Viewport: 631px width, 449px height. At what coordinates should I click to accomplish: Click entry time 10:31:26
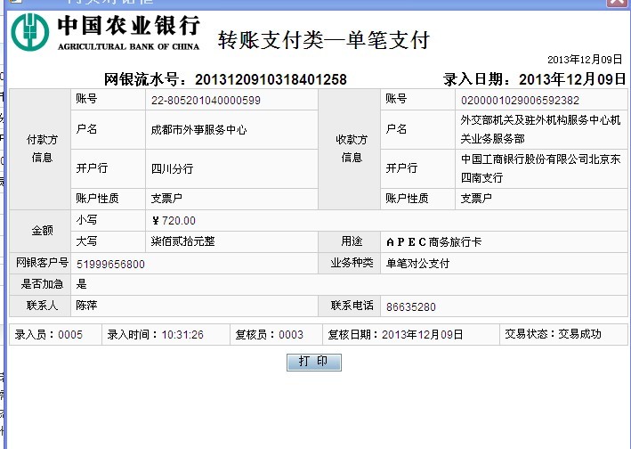(182, 335)
